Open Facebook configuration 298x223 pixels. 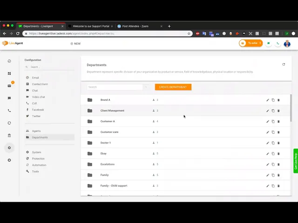pos(38,110)
